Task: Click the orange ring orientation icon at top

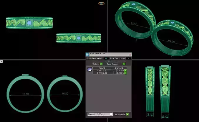Action: pos(101,4)
